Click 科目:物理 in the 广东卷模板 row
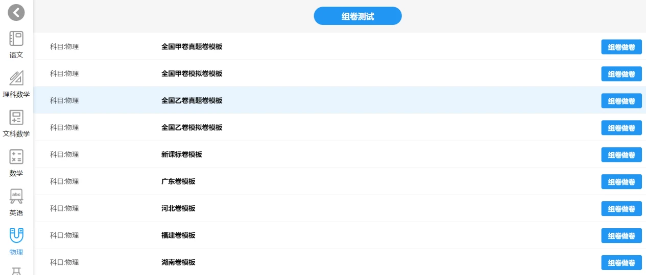646x275 pixels. click(64, 181)
